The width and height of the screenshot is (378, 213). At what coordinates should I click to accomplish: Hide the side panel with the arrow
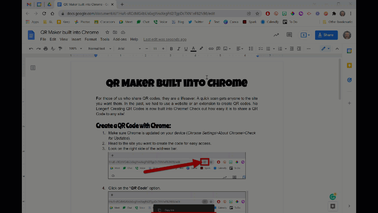click(349, 206)
